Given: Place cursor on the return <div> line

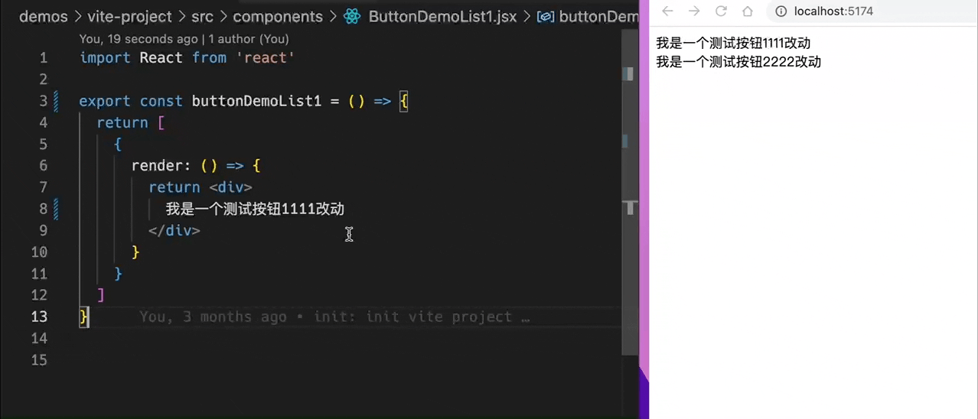Looking at the screenshot, I should (200, 187).
